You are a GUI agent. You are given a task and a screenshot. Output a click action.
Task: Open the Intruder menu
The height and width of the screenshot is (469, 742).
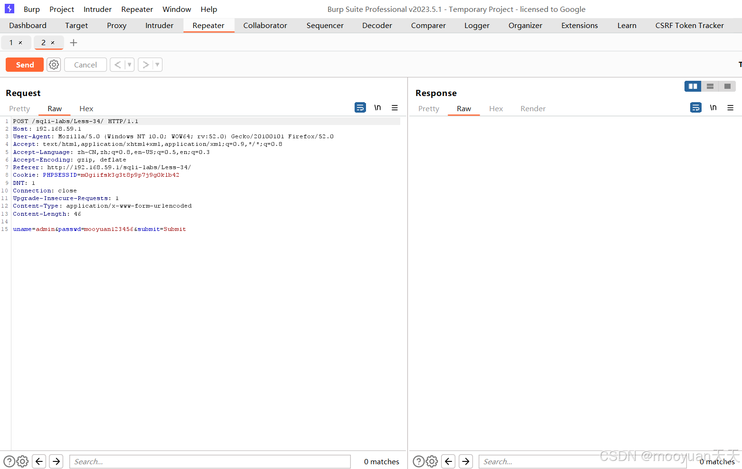pyautogui.click(x=97, y=9)
